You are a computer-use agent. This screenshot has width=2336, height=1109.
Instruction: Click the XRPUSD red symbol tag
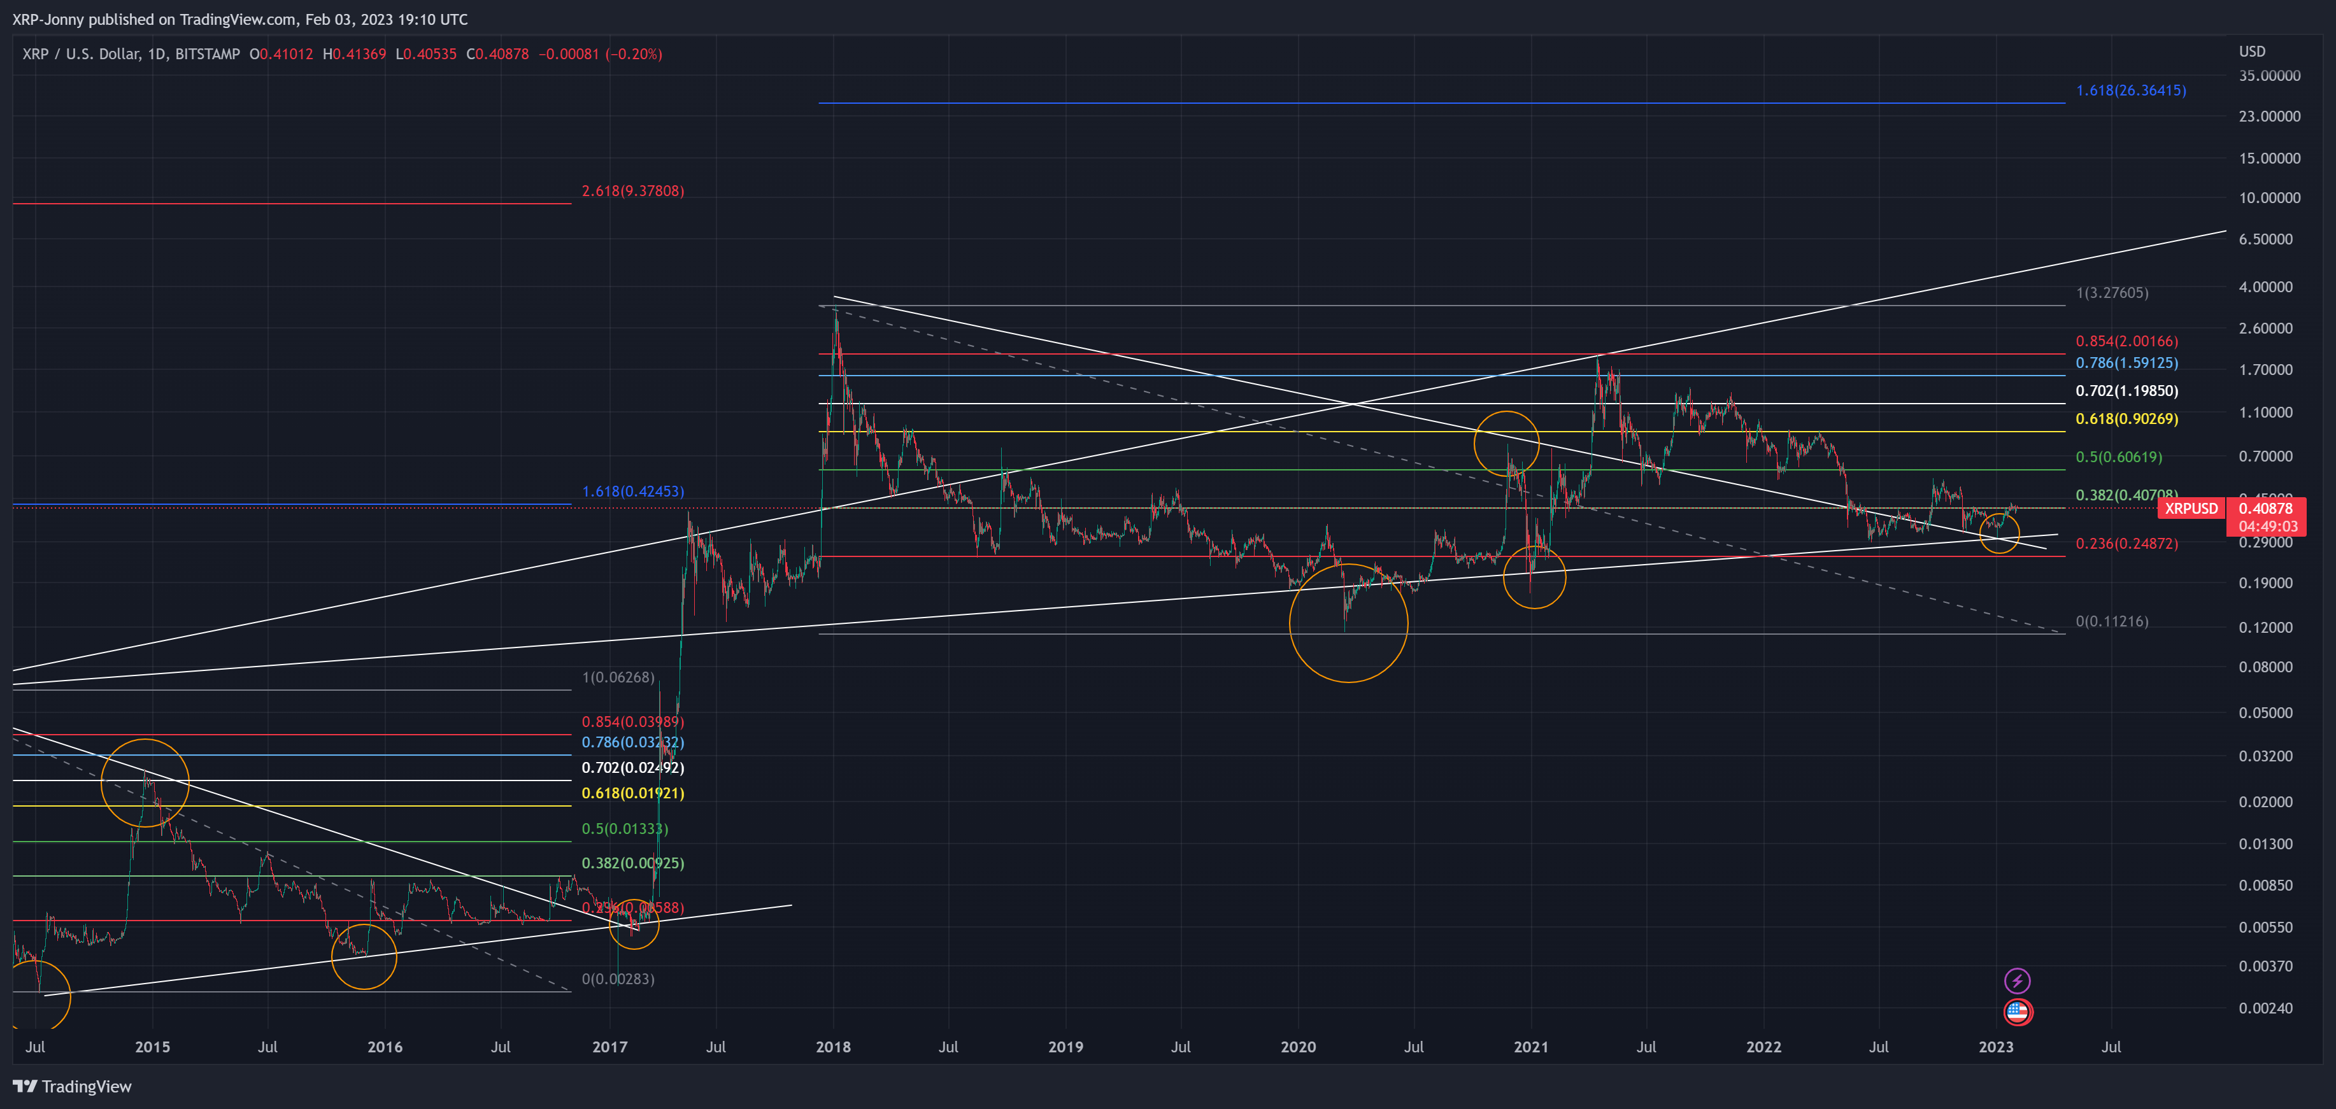pos(2191,508)
